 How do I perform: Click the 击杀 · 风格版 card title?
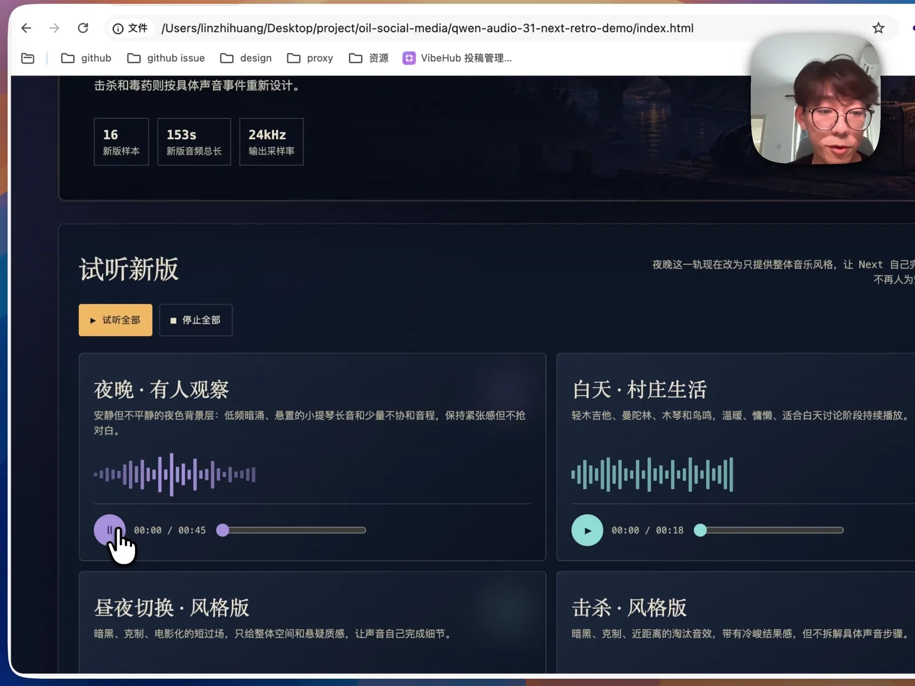coord(629,608)
